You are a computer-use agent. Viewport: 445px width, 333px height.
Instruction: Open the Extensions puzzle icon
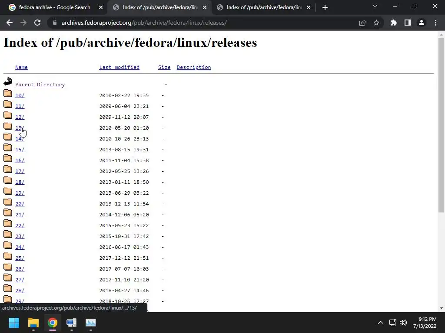[394, 23]
